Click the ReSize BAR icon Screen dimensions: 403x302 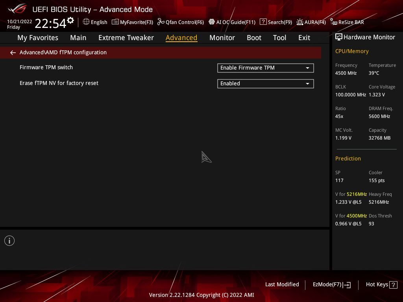pos(334,22)
